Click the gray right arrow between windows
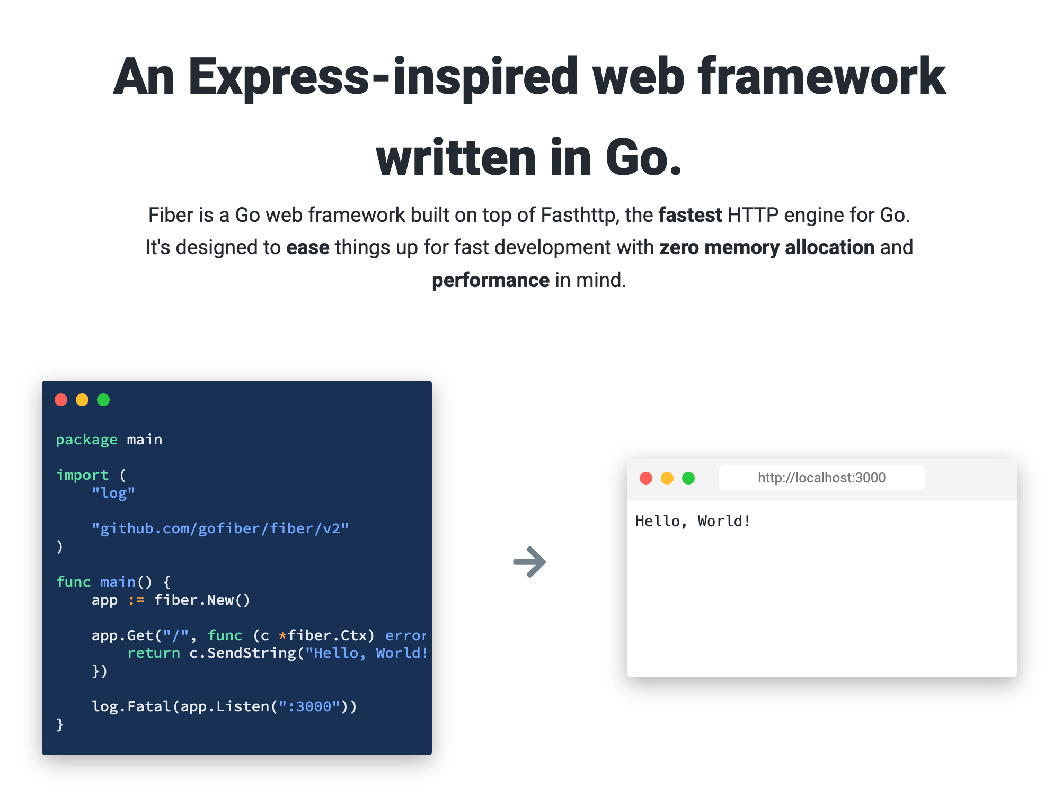 (x=529, y=561)
